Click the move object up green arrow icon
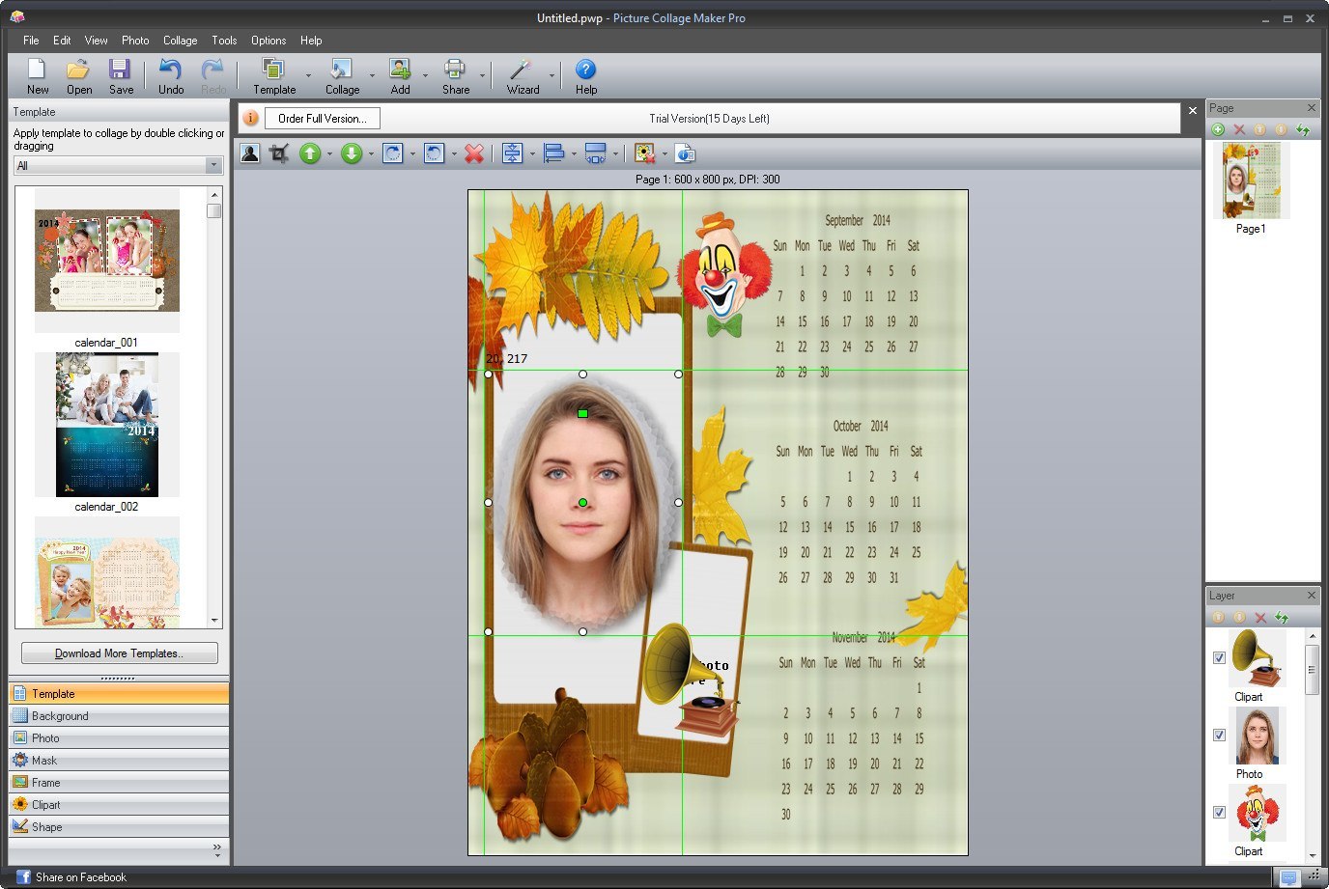This screenshot has height=889, width=1329. [x=309, y=153]
